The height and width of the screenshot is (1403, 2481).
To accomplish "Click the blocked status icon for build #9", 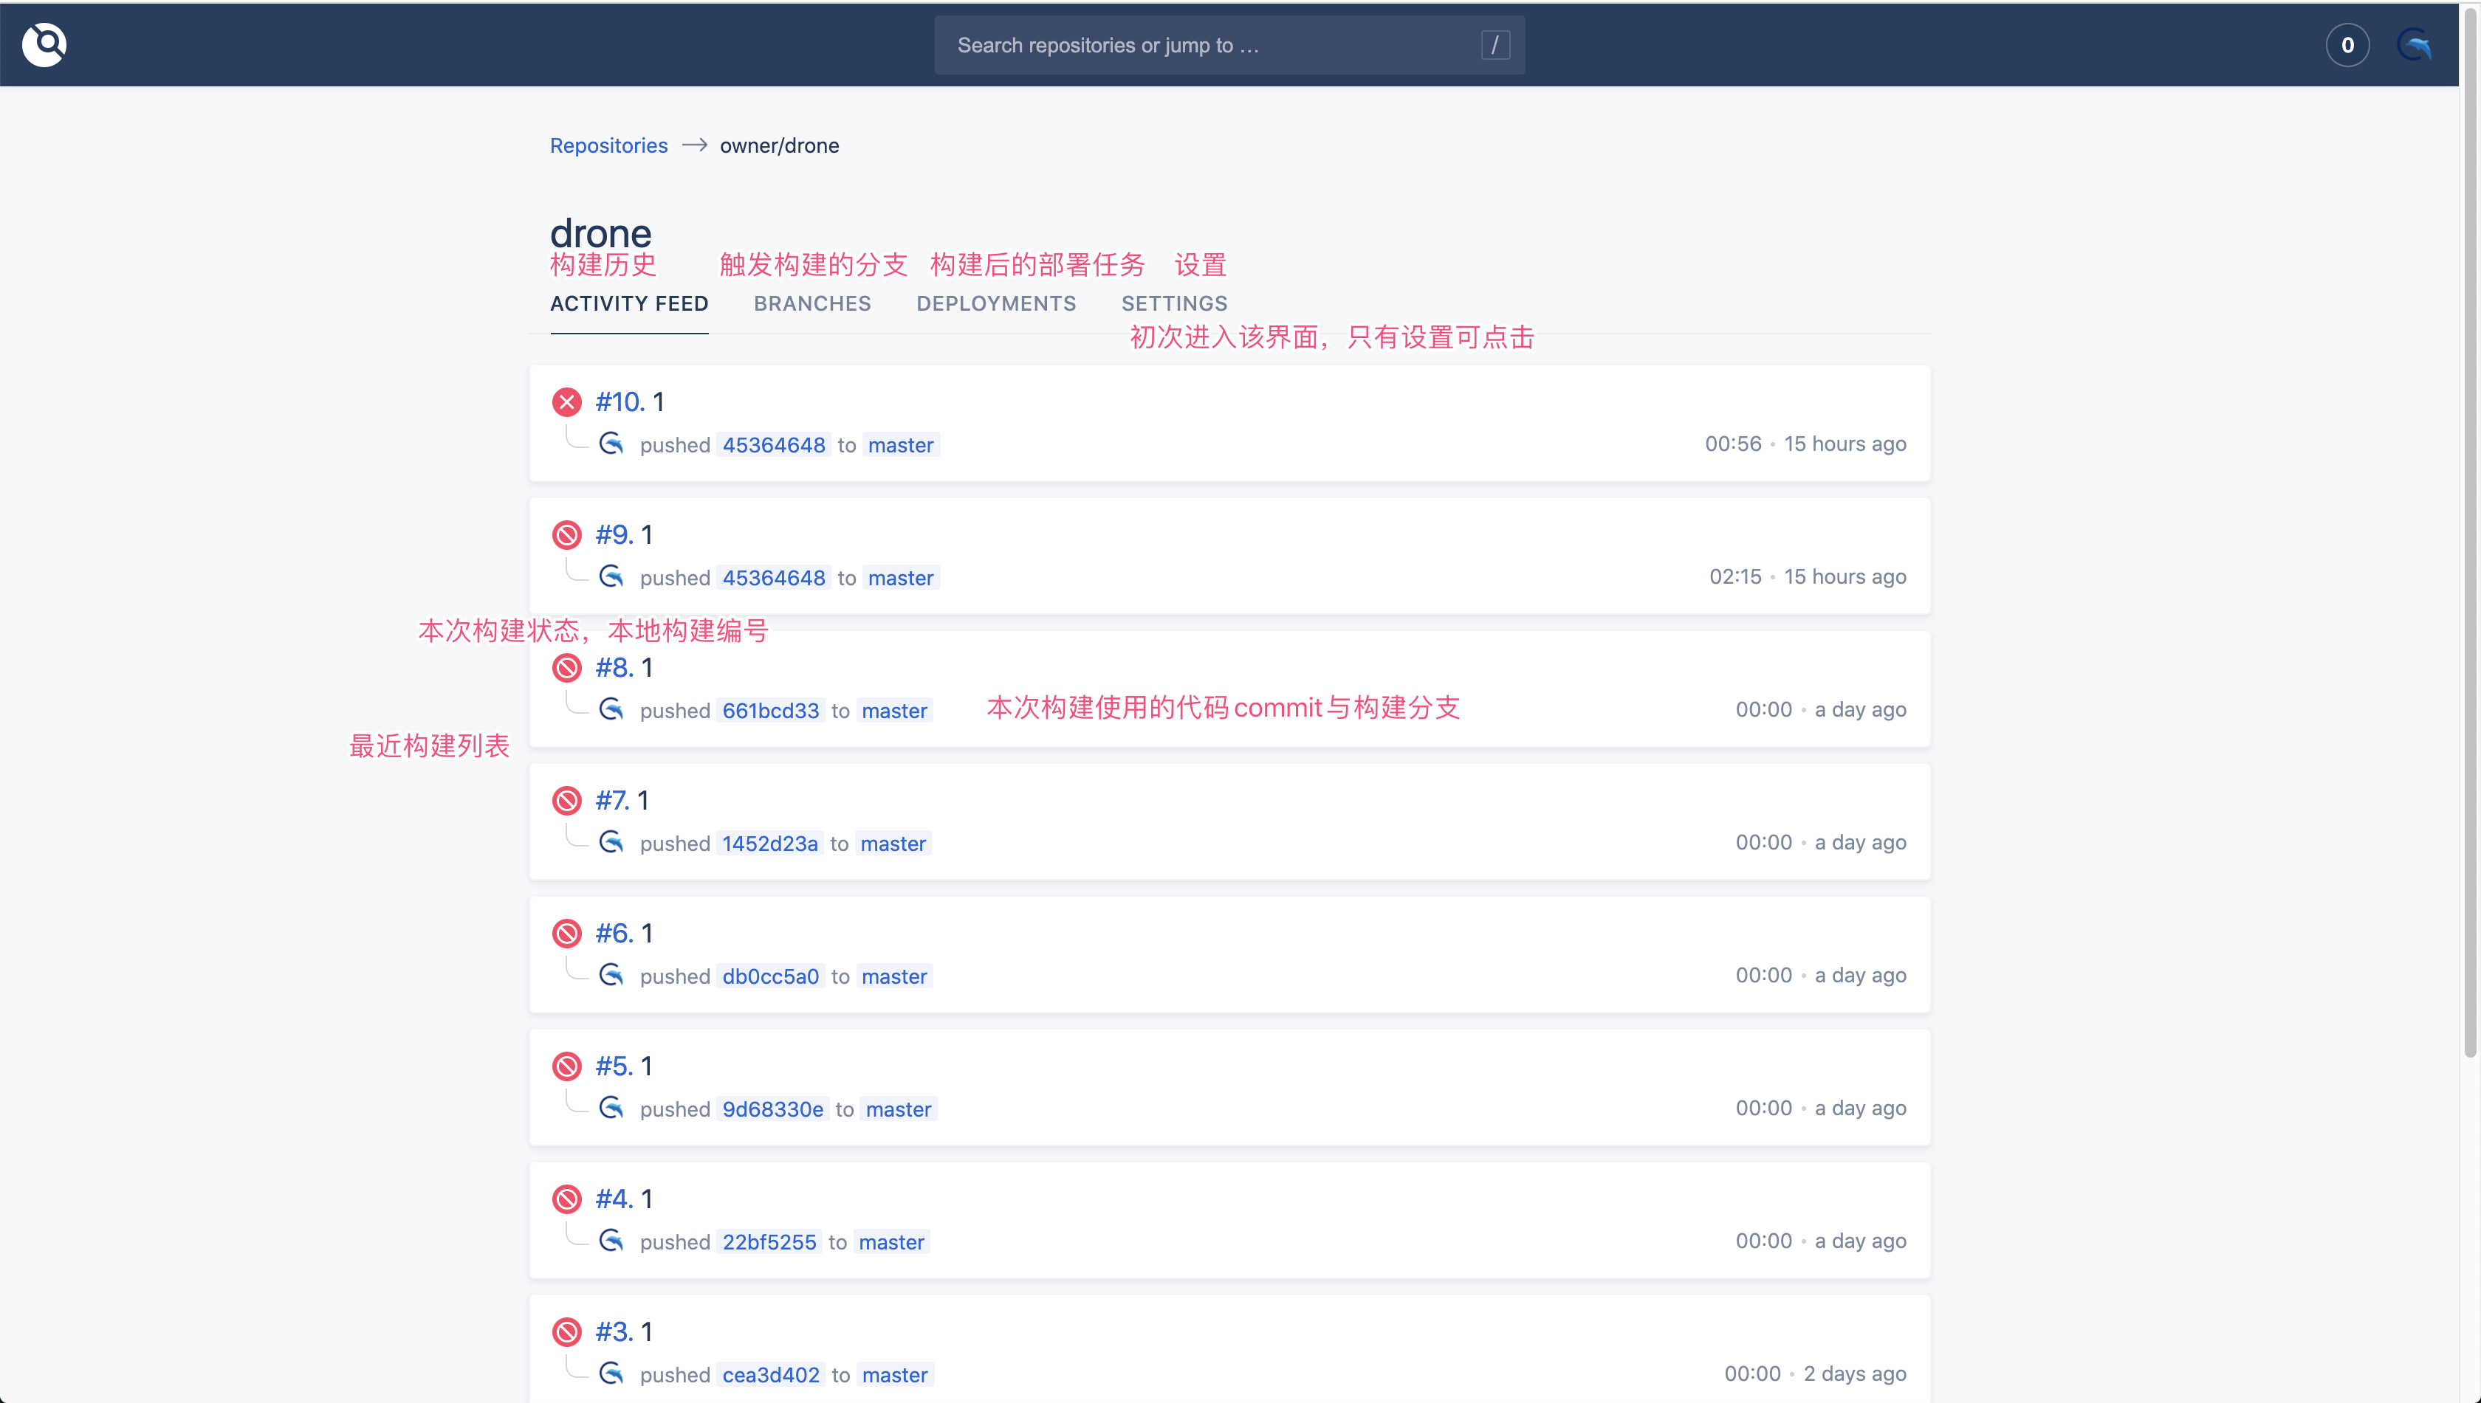I will pyautogui.click(x=567, y=535).
